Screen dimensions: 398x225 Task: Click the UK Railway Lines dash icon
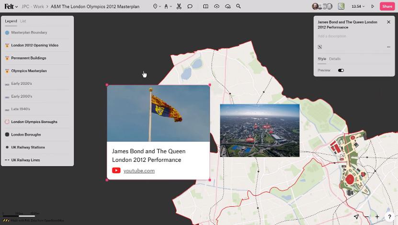pos(7,160)
